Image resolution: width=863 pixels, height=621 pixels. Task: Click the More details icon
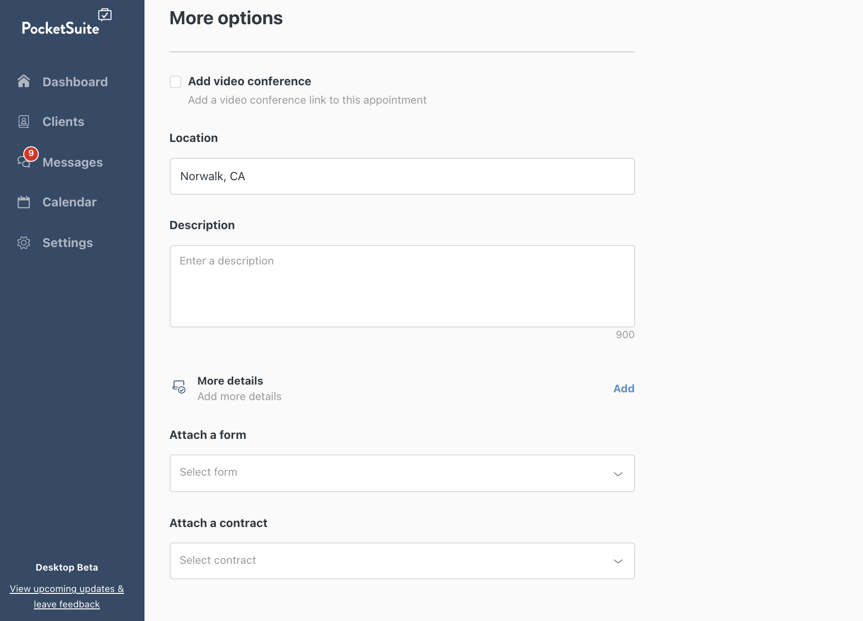tap(179, 387)
